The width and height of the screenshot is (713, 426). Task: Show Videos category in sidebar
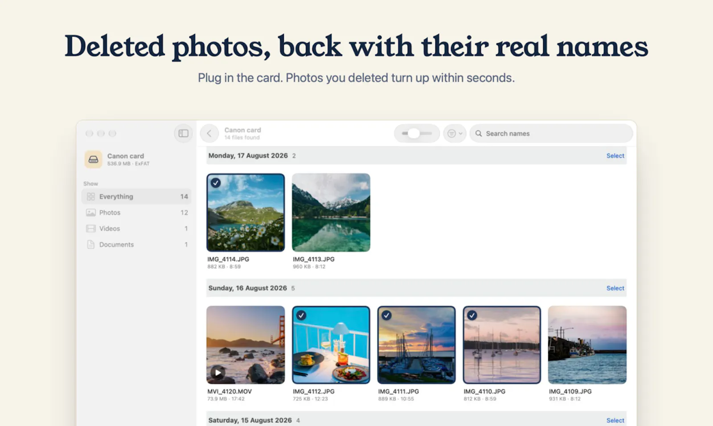136,228
